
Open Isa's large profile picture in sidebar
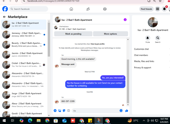point(153,22)
